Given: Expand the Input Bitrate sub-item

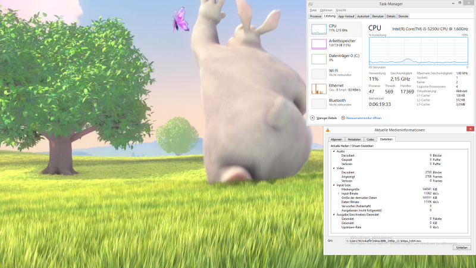Looking at the screenshot, I should [339, 194].
